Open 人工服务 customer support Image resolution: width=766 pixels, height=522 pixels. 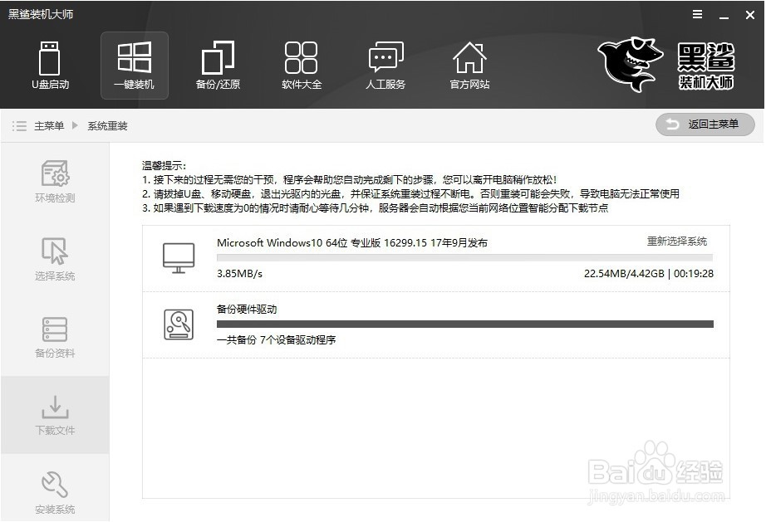pos(385,65)
